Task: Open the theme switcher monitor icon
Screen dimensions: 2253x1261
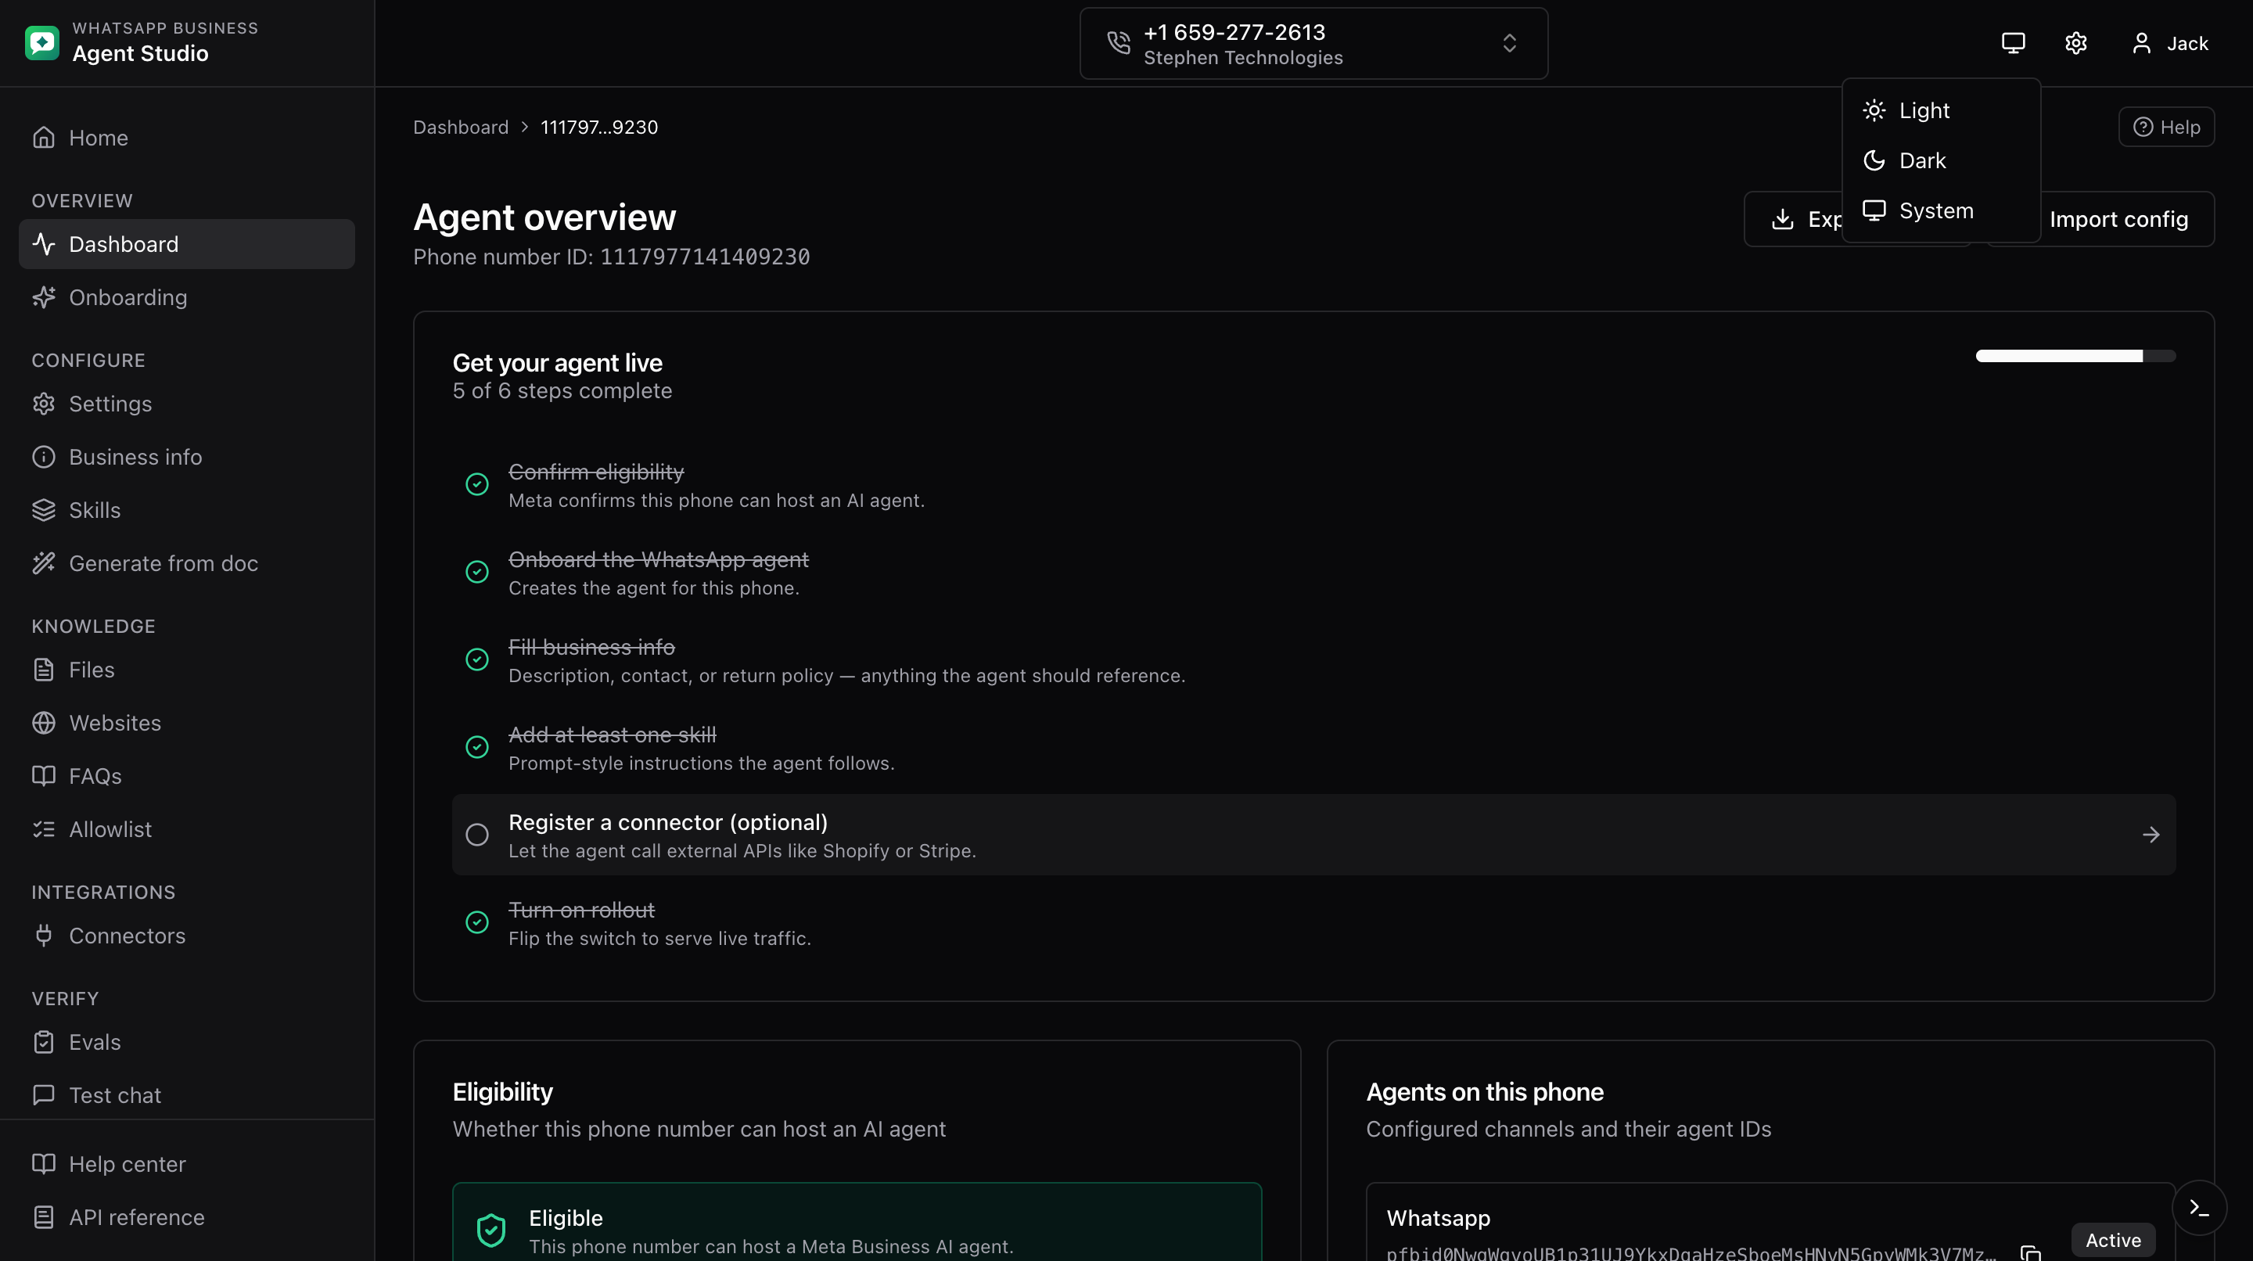Action: [2013, 43]
